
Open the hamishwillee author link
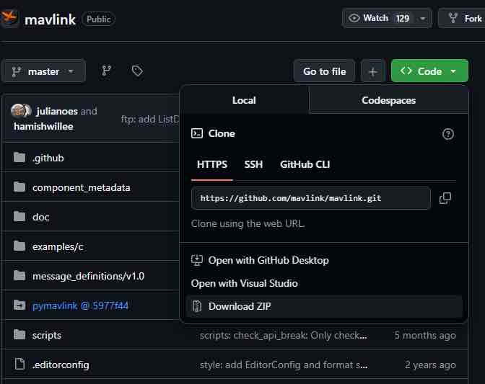[x=43, y=127]
